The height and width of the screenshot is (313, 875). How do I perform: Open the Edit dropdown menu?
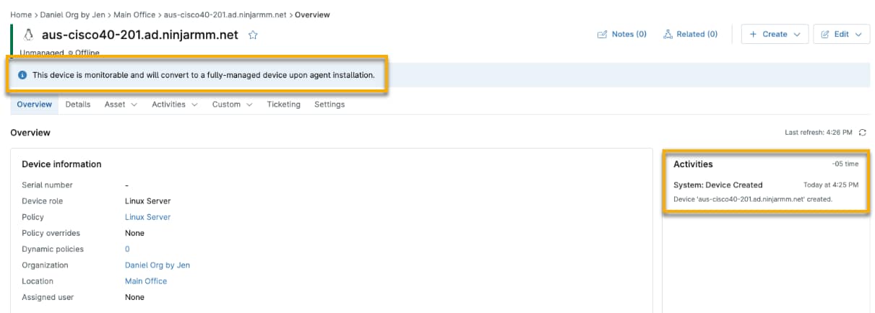[x=841, y=34]
